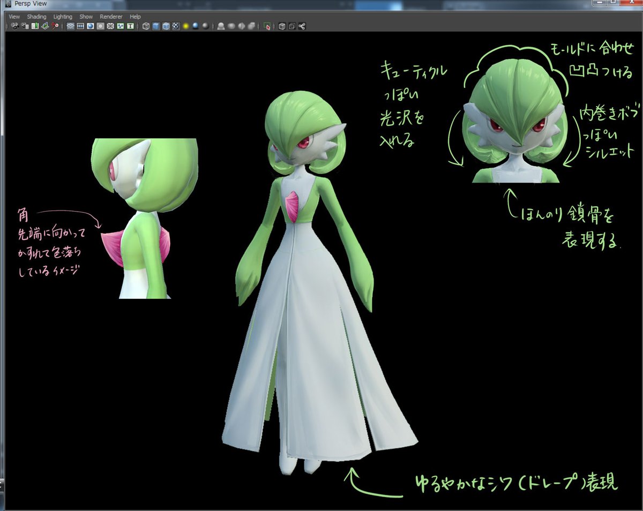Click the Use All Lights bulb icon
This screenshot has height=511, width=643.
185,26
